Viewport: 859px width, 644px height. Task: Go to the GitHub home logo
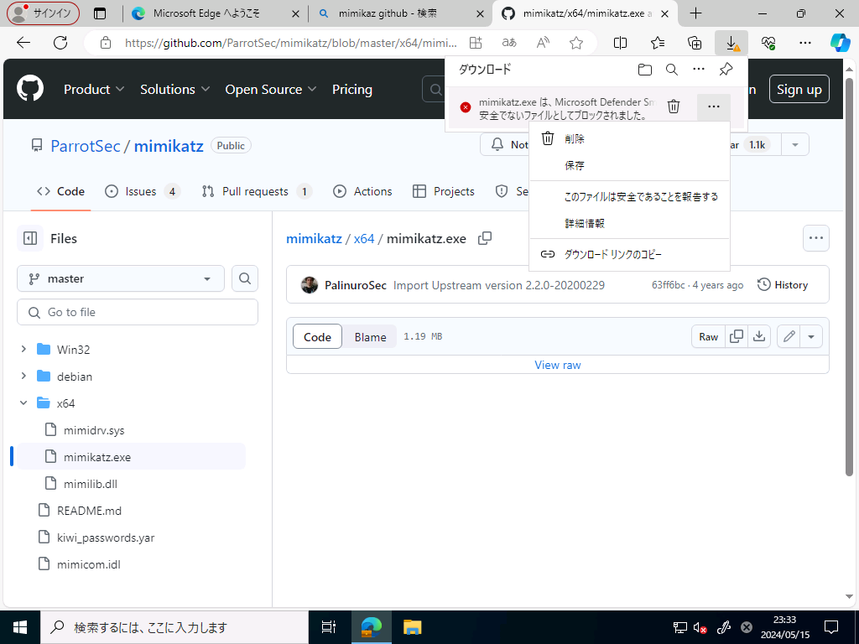[30, 89]
